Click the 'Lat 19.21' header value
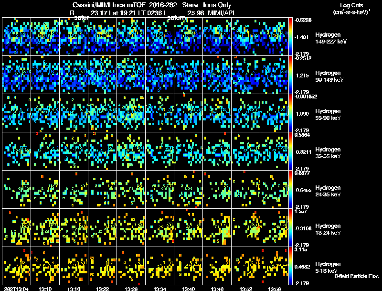 (123, 13)
